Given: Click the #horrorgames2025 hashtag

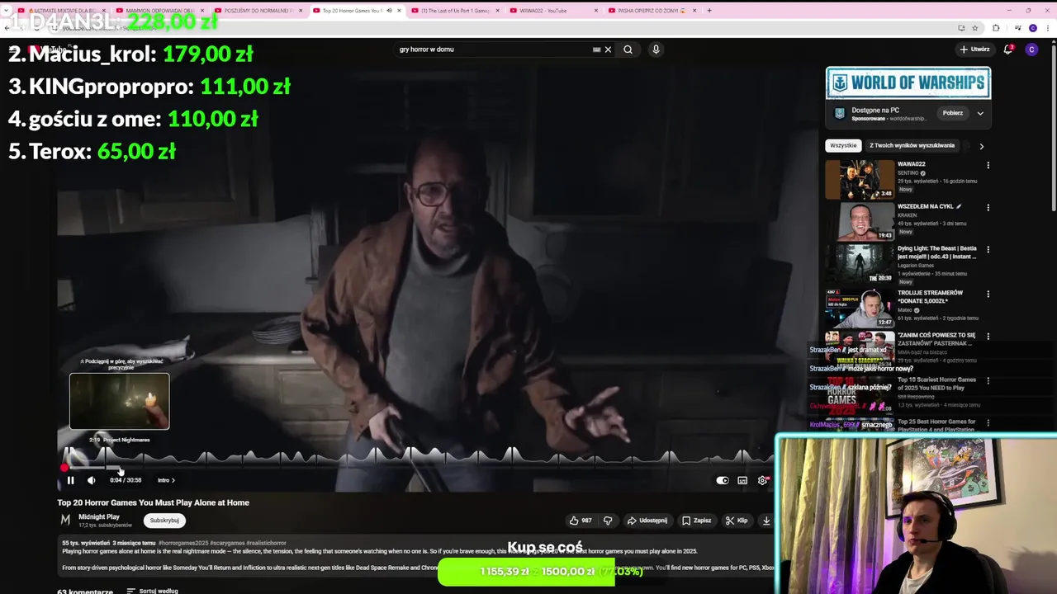Looking at the screenshot, I should [184, 543].
